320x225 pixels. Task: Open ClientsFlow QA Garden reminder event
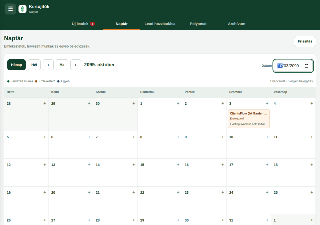click(249, 119)
